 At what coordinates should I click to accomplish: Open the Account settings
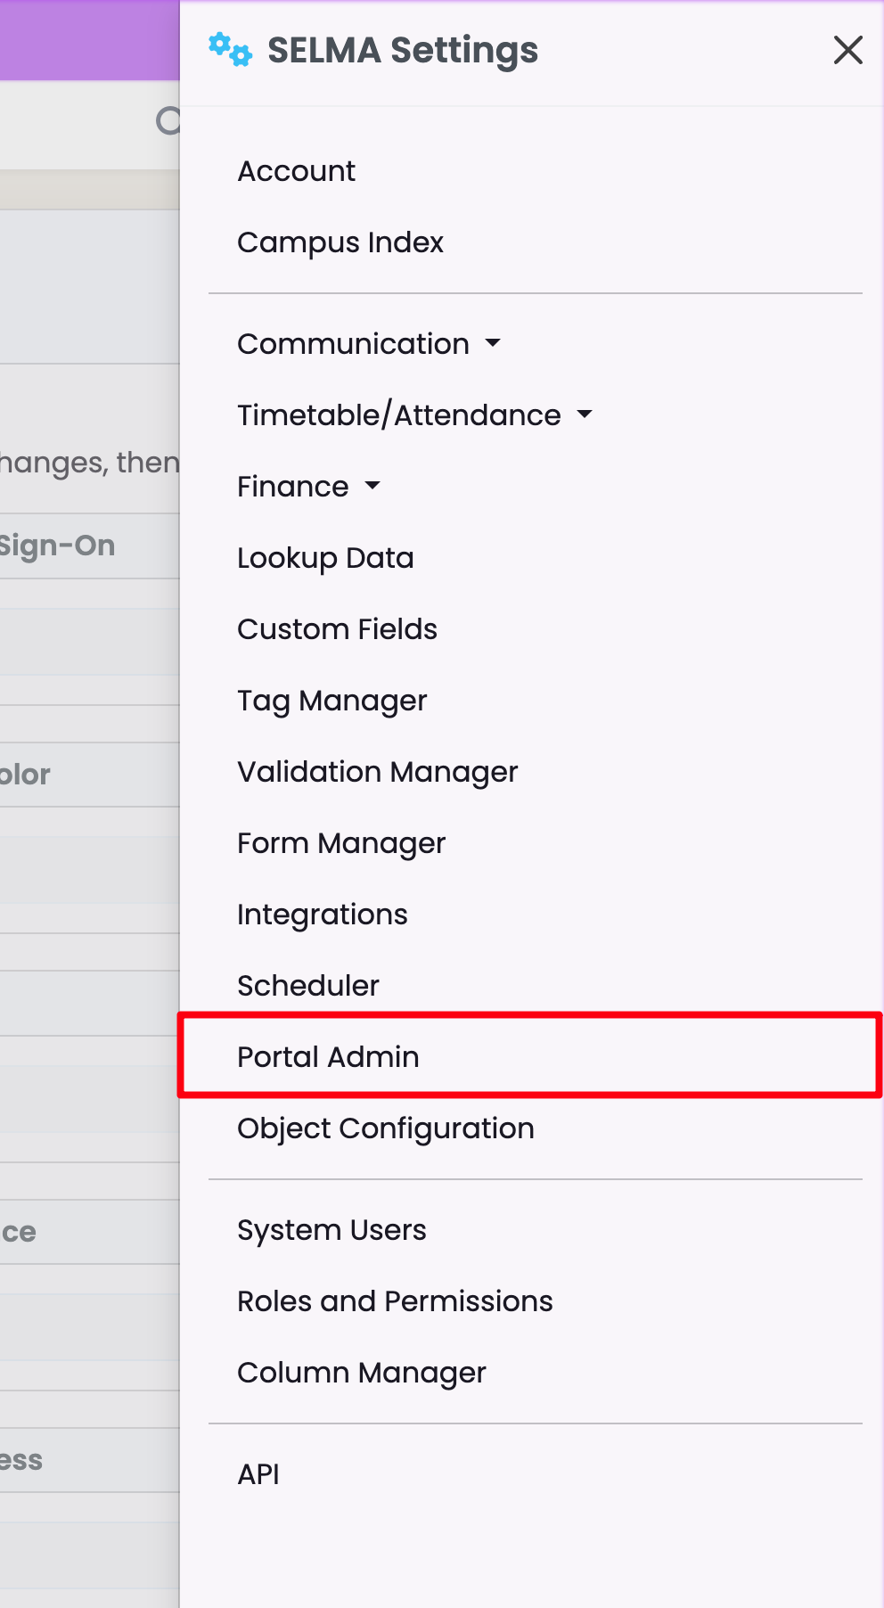[x=296, y=171]
